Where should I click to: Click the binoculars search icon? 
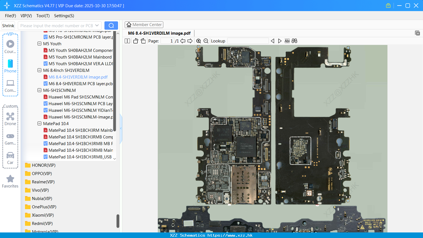[294, 41]
